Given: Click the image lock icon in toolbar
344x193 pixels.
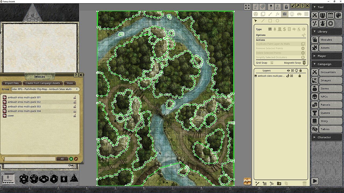Looking at the screenshot, I should [x=286, y=7].
